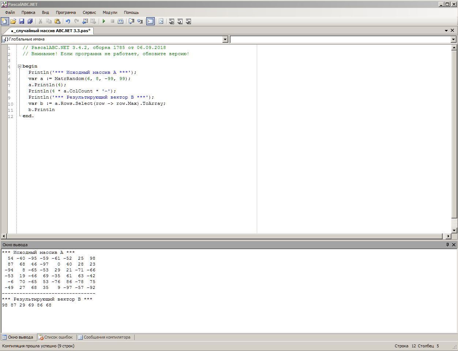Expand the Глобальные имена dropdown
458x351 pixels.
point(225,39)
